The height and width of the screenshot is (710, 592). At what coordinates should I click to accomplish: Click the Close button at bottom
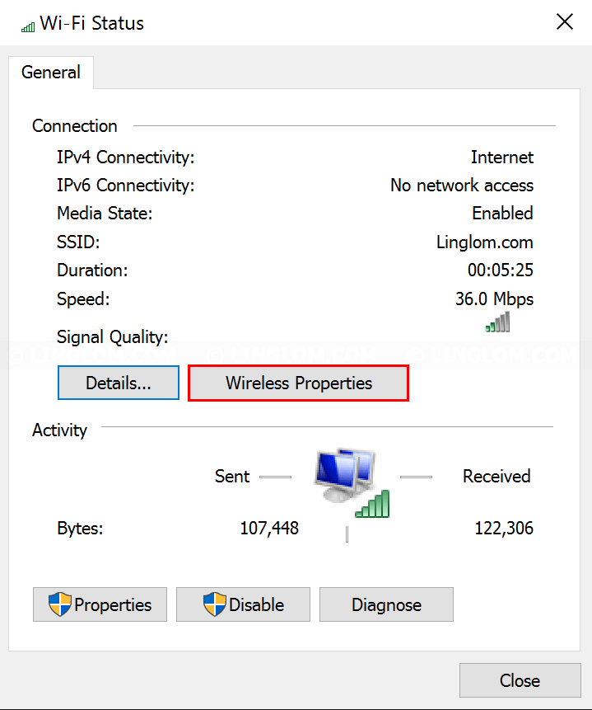tap(520, 680)
